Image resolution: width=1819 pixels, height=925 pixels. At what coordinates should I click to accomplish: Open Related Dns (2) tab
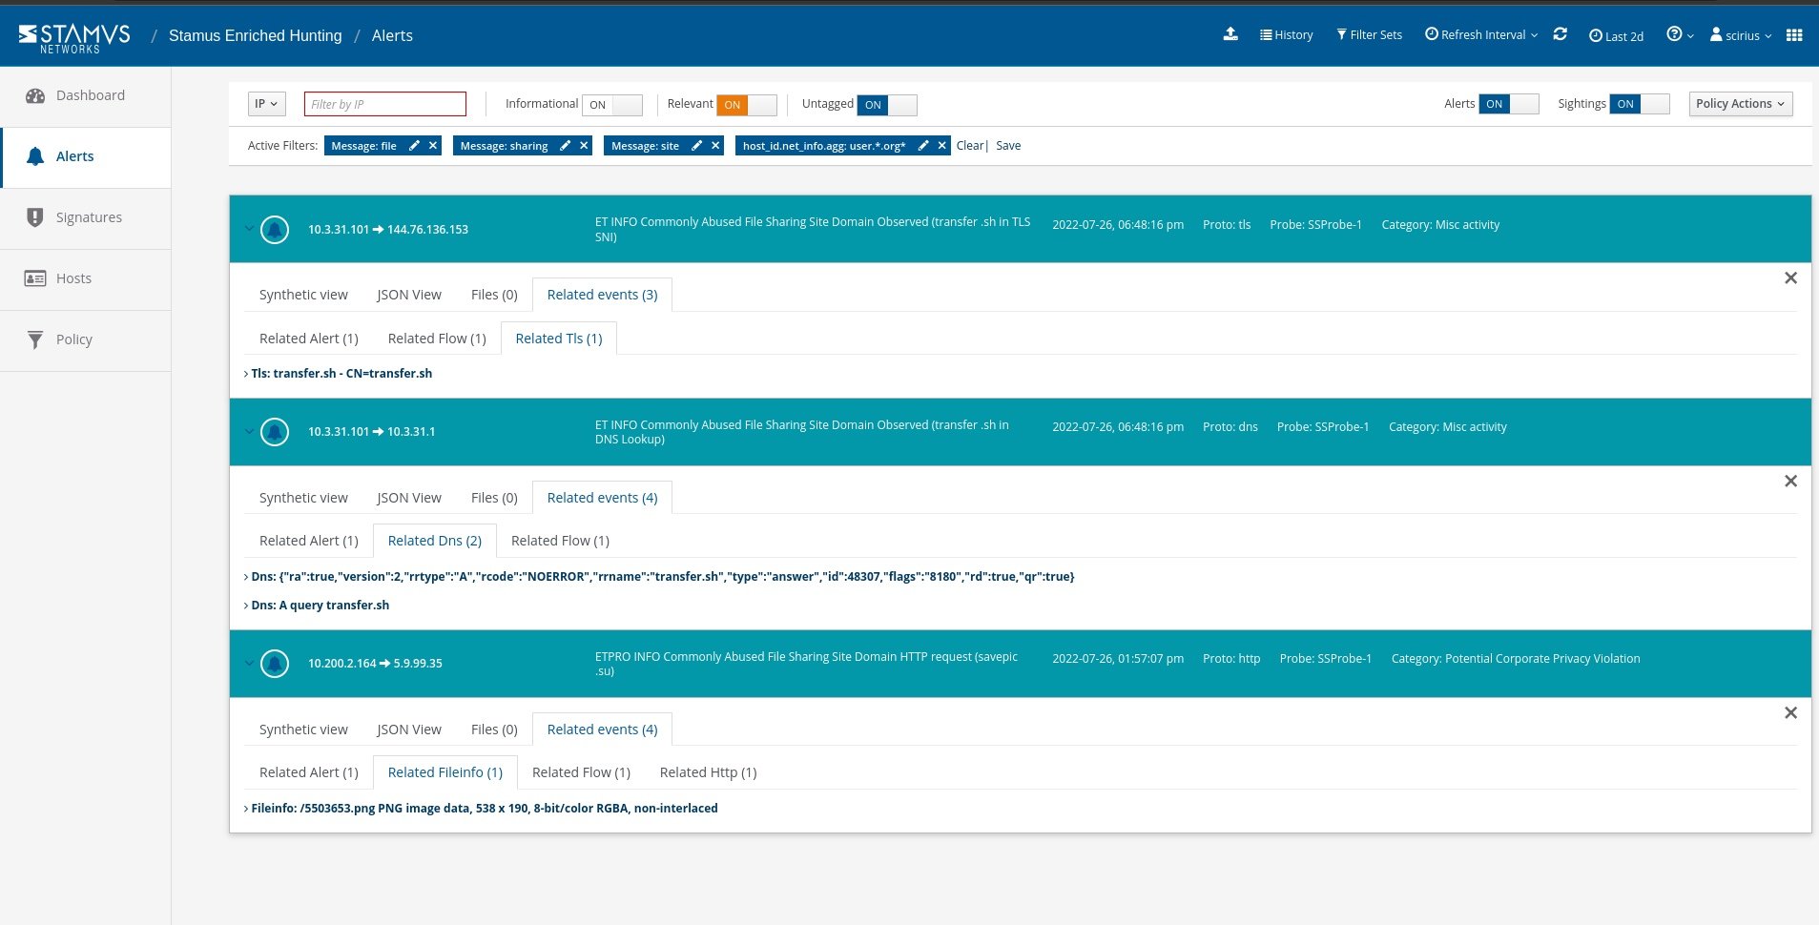[x=435, y=541]
